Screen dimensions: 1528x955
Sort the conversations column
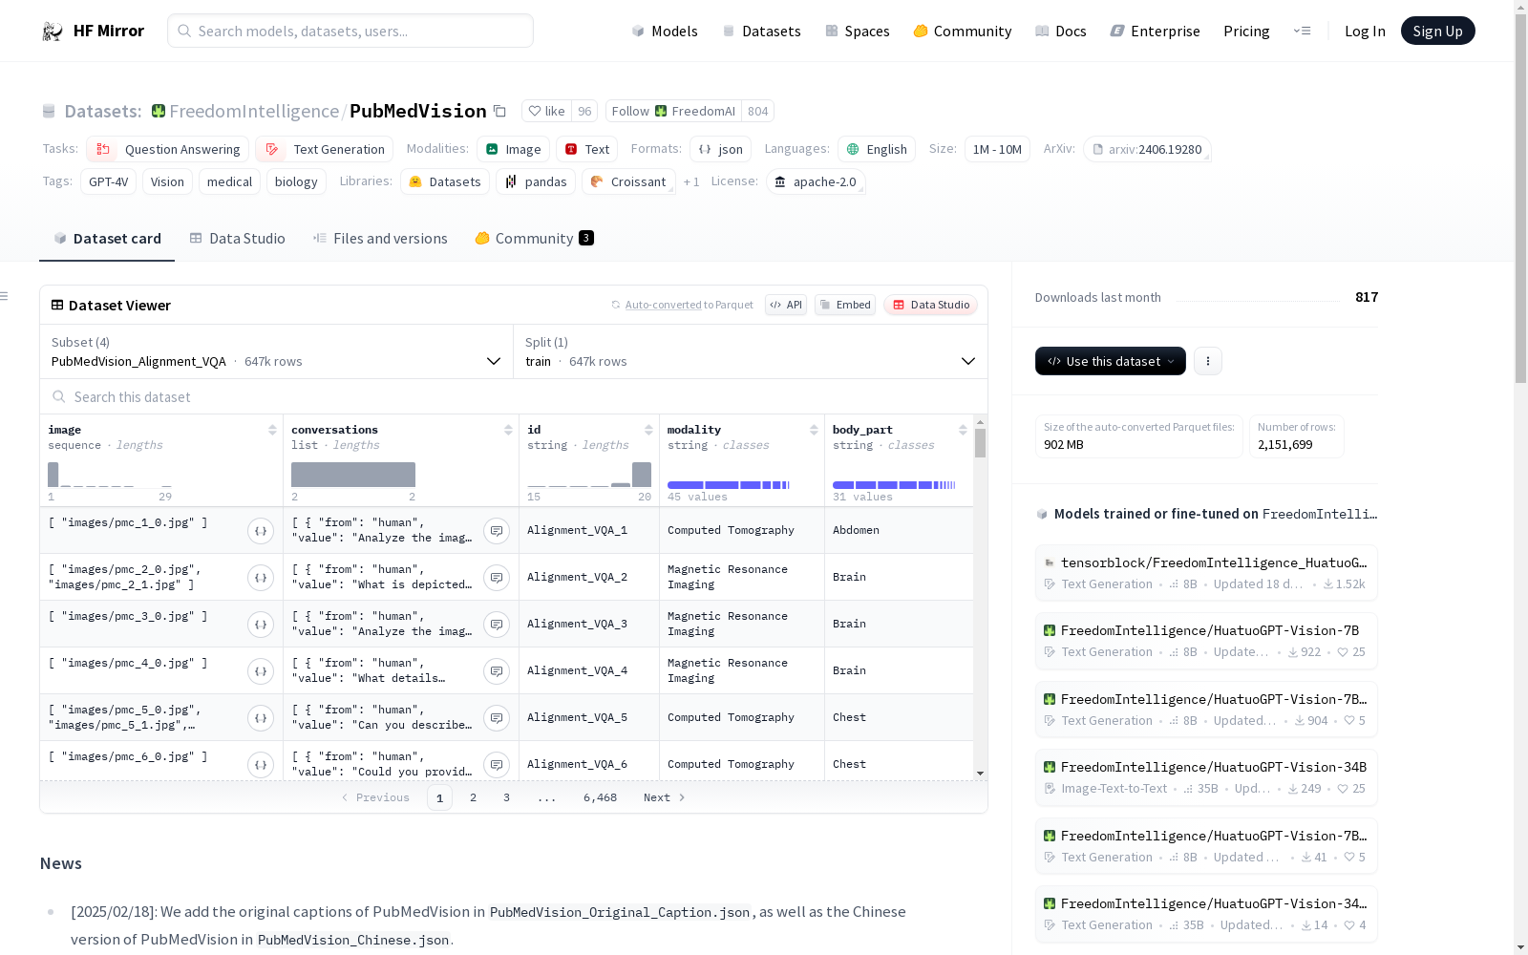coord(508,430)
